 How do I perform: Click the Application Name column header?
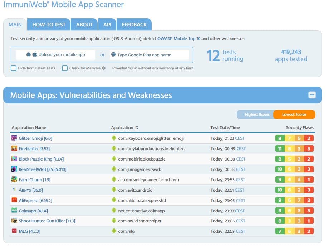29,128
